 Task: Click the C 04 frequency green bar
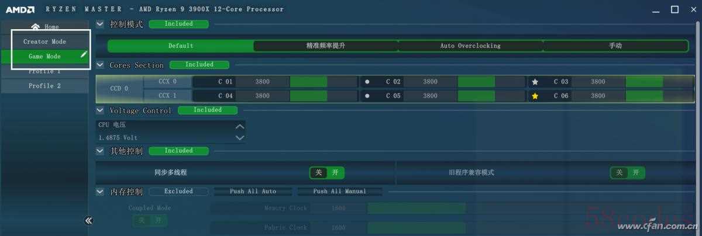(x=308, y=96)
